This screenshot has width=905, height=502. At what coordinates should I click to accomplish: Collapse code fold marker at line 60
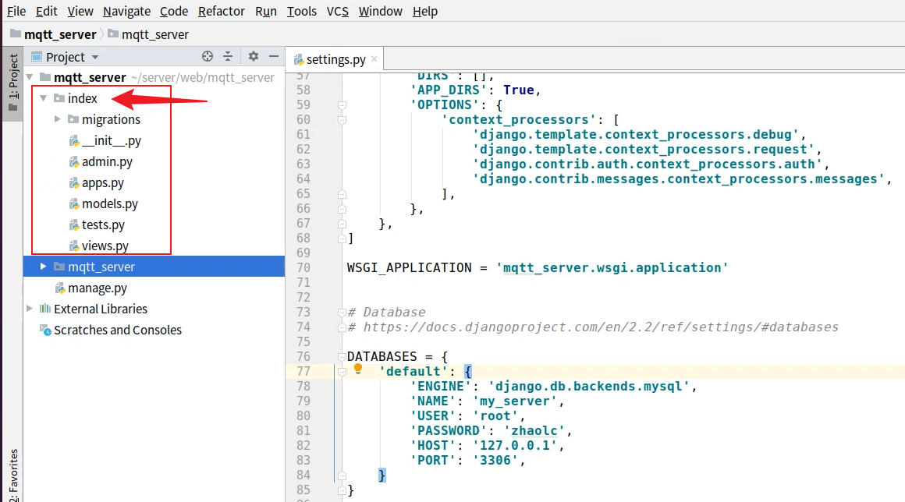pos(342,120)
